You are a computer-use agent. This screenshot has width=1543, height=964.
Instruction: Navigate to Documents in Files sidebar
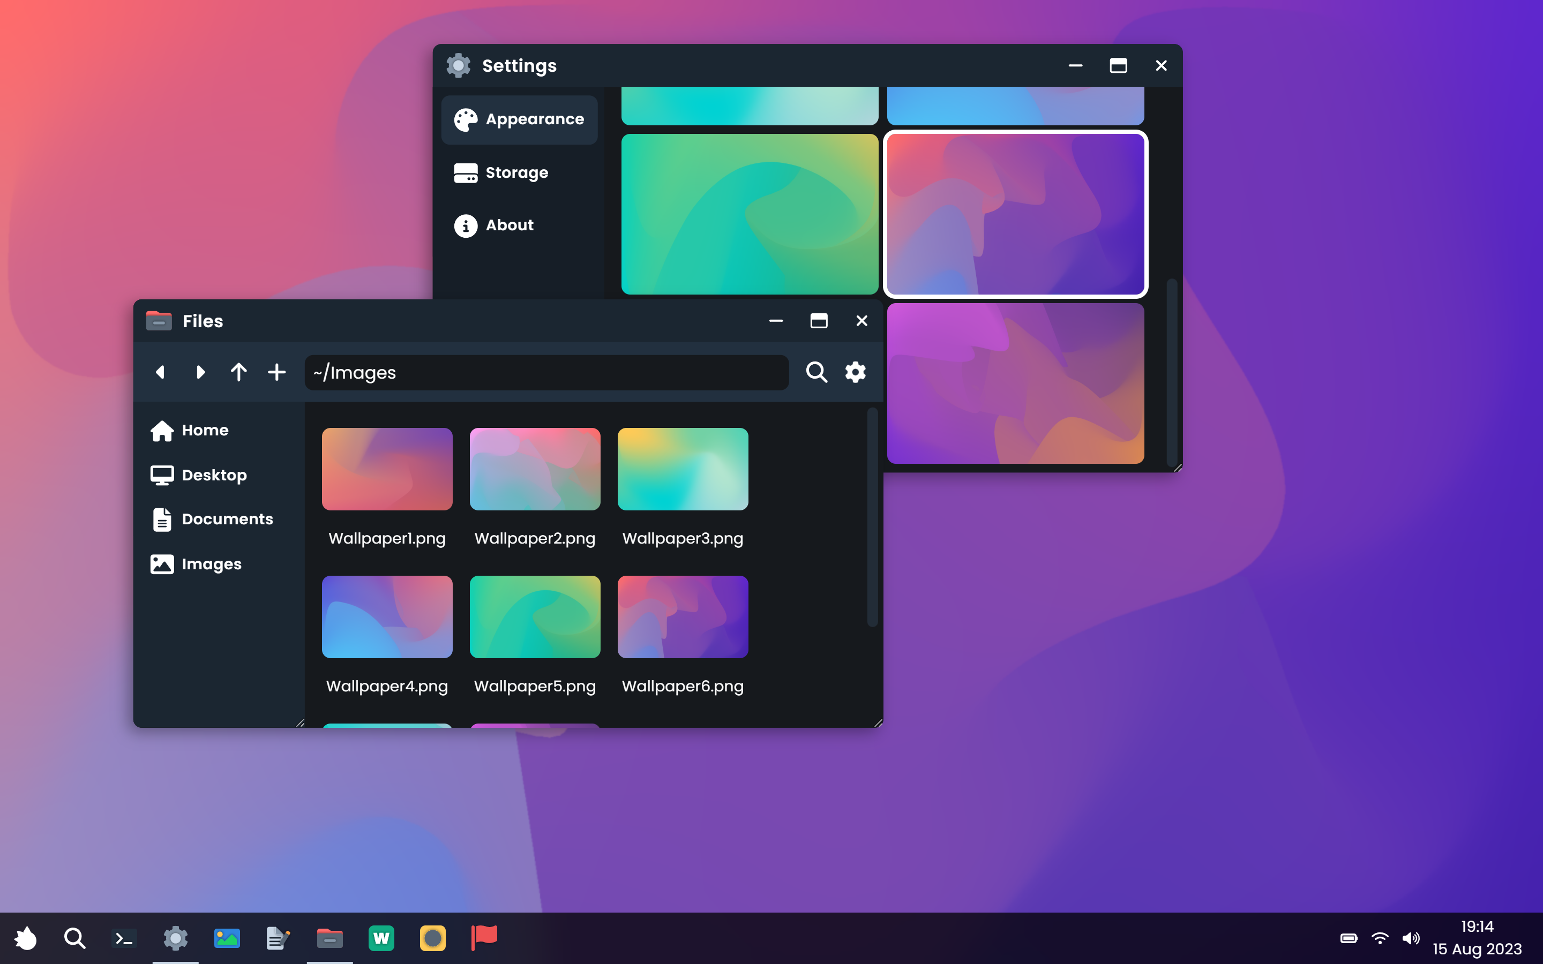pyautogui.click(x=226, y=519)
